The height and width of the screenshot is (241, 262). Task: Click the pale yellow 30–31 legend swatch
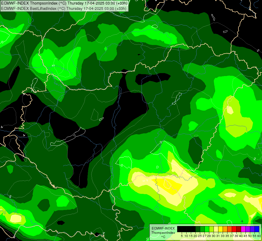(216, 229)
